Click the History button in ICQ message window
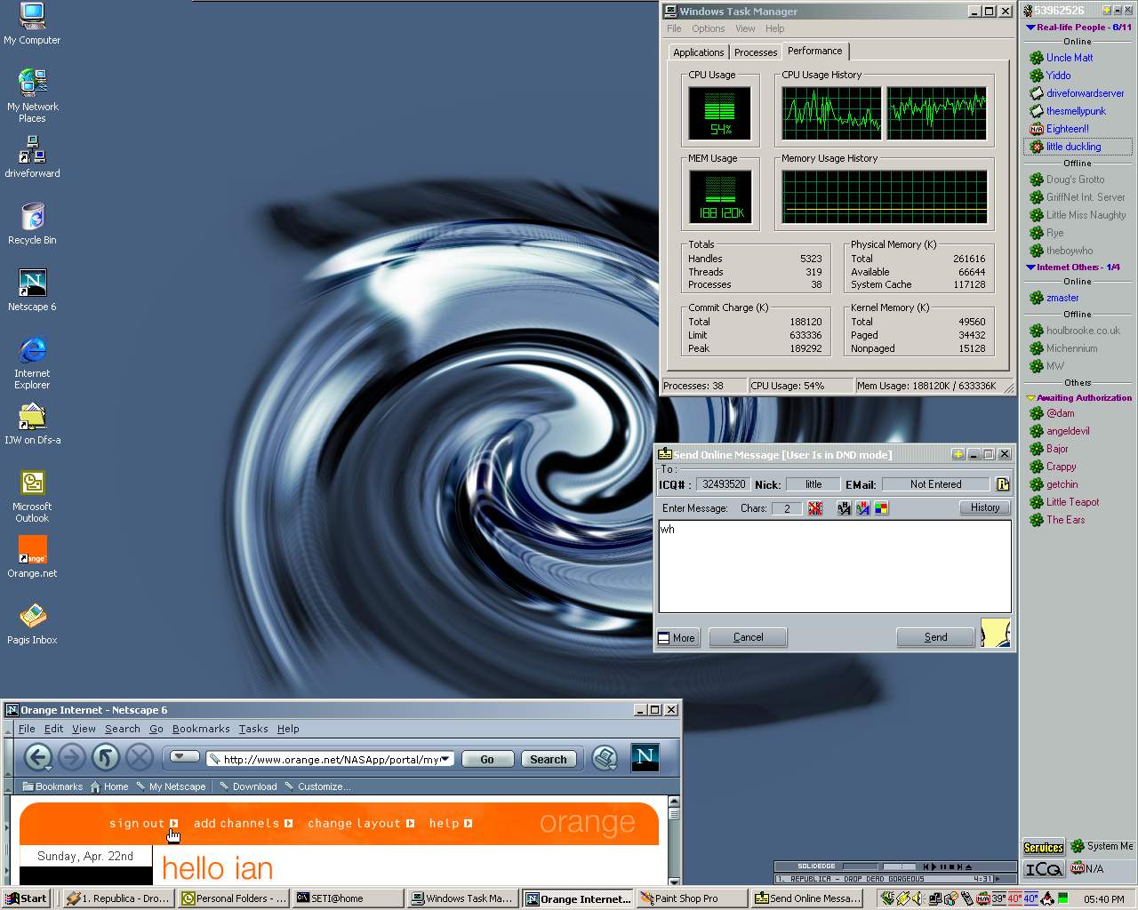The width and height of the screenshot is (1138, 910). 984,507
